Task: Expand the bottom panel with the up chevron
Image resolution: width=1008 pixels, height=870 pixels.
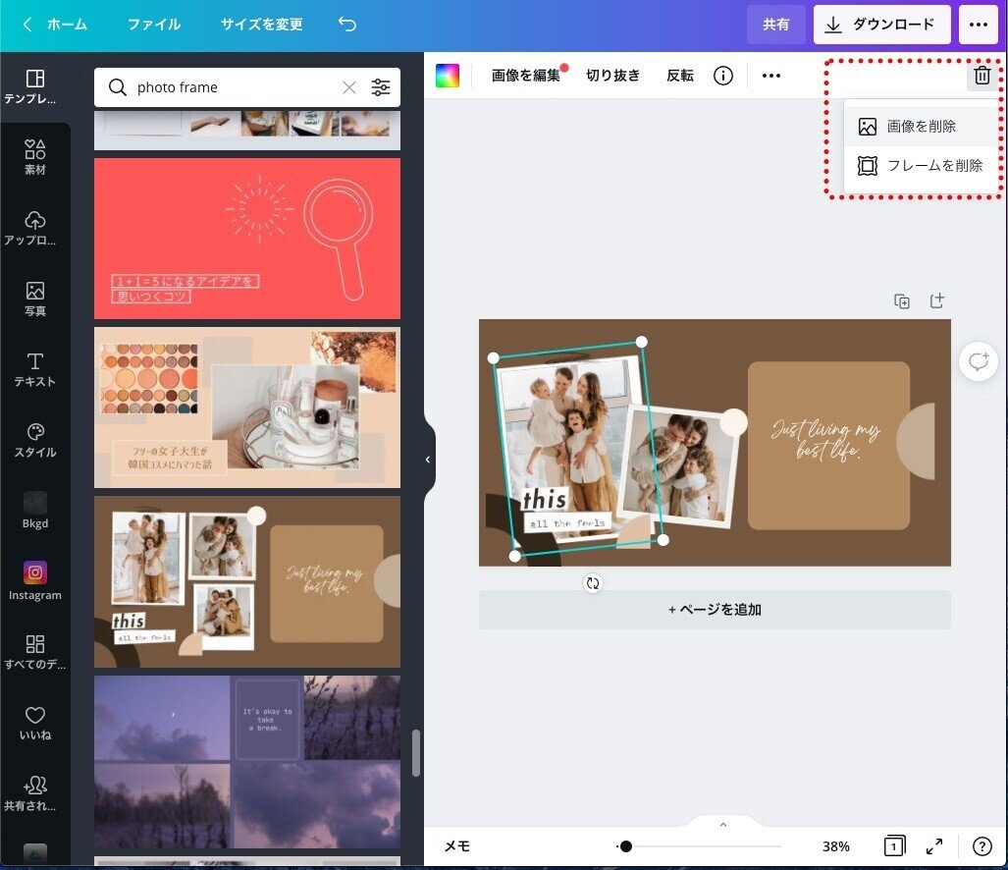Action: click(x=722, y=824)
